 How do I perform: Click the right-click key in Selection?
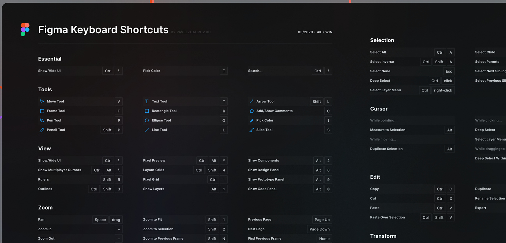point(443,91)
